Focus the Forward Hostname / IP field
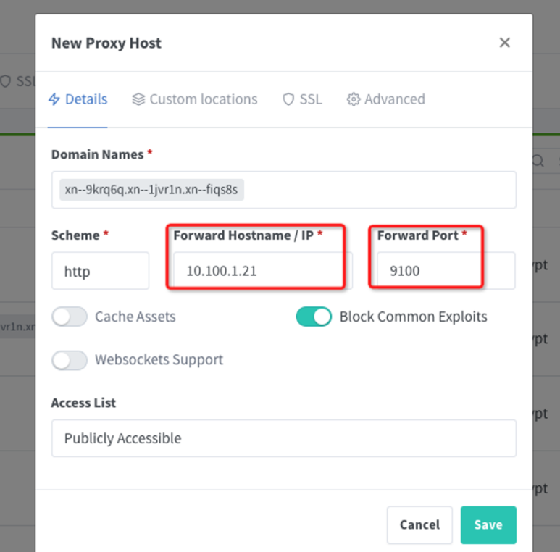Image resolution: width=560 pixels, height=552 pixels. (x=257, y=271)
